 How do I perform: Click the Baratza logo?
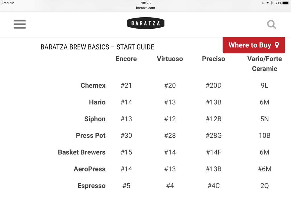pos(145,23)
